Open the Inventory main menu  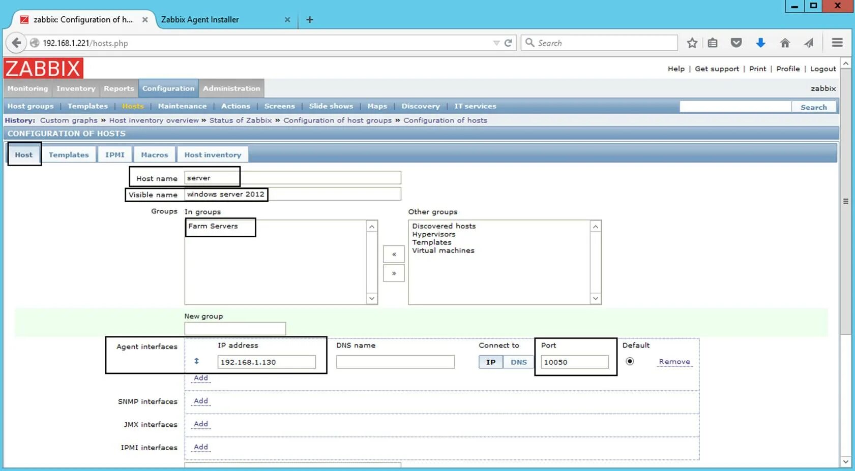(76, 88)
